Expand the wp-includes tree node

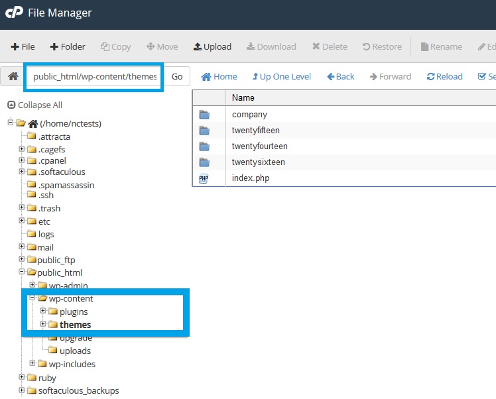32,363
